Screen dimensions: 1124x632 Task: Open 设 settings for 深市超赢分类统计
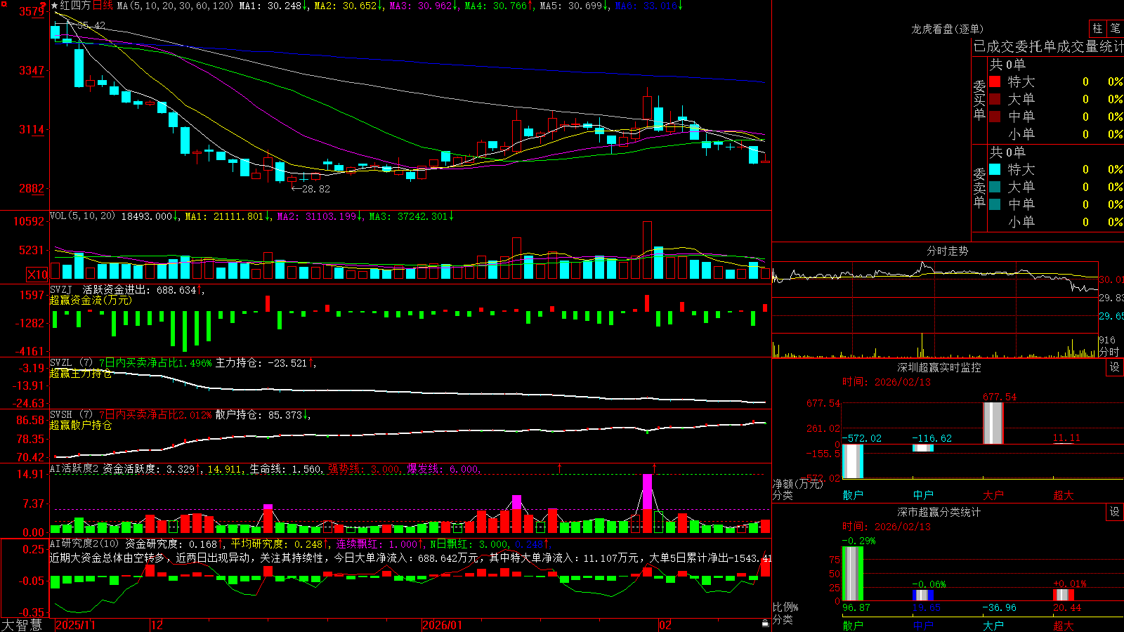1115,512
